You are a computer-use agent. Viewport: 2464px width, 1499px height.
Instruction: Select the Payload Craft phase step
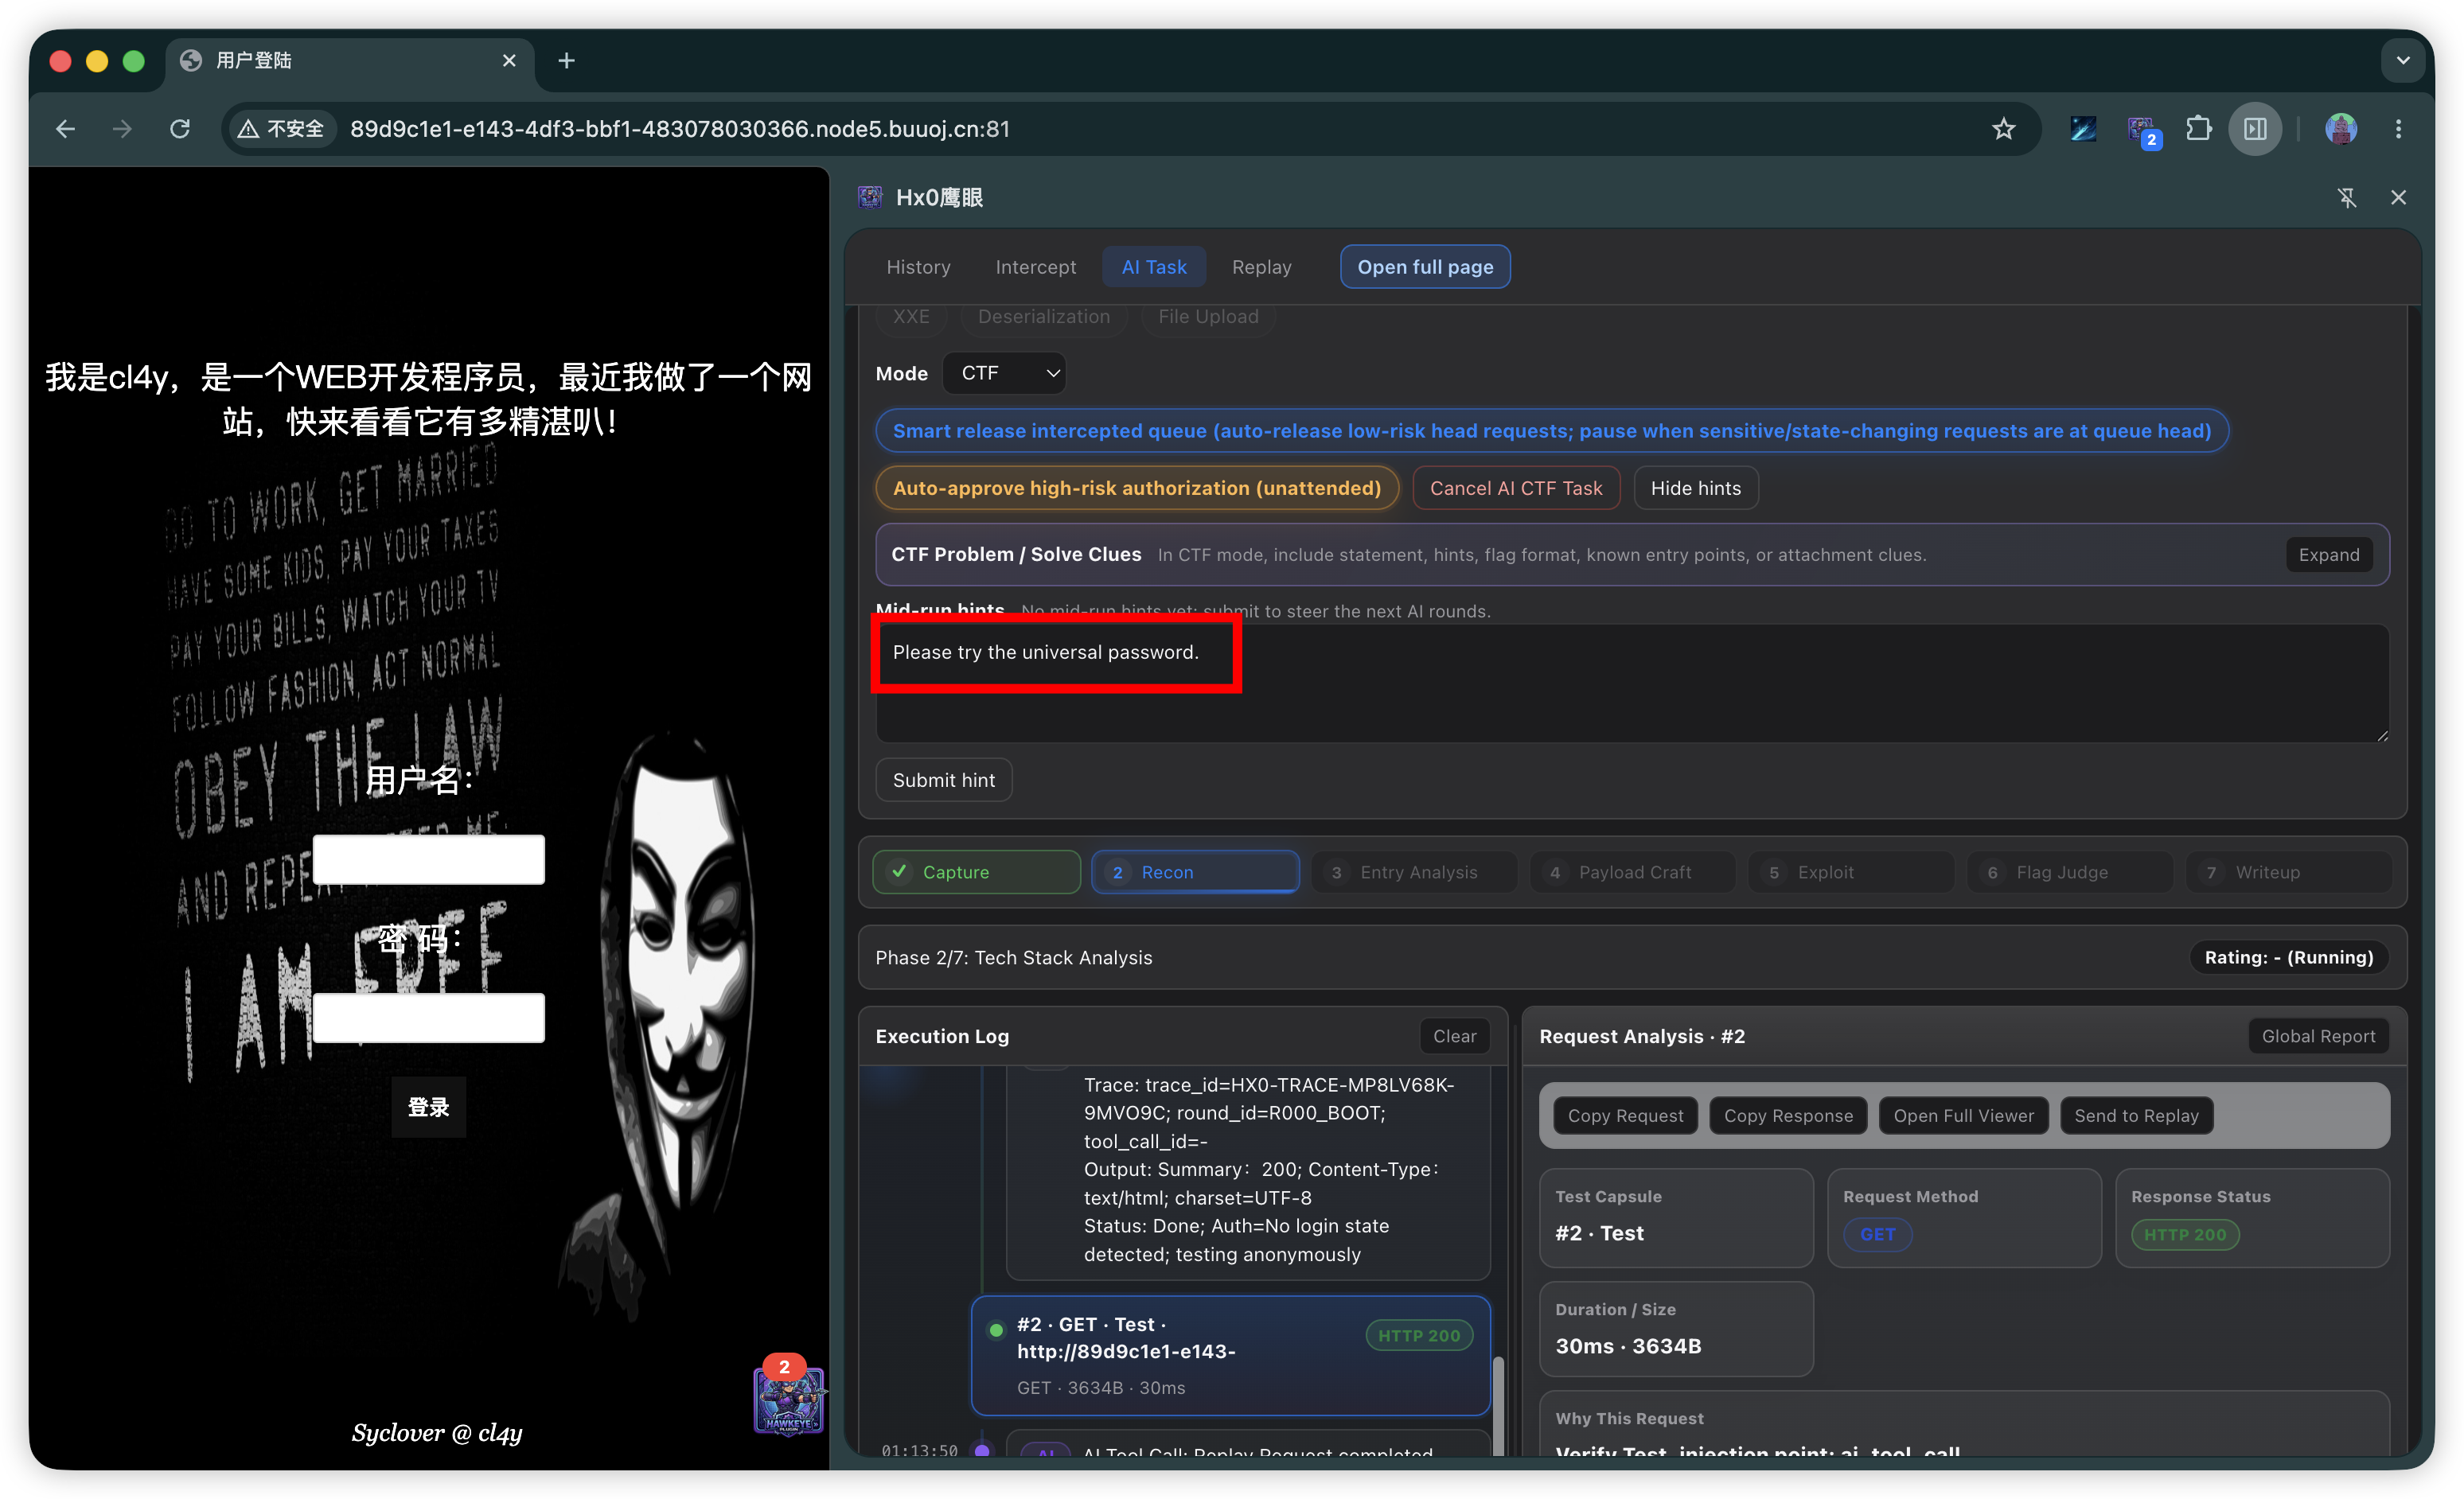point(1633,872)
